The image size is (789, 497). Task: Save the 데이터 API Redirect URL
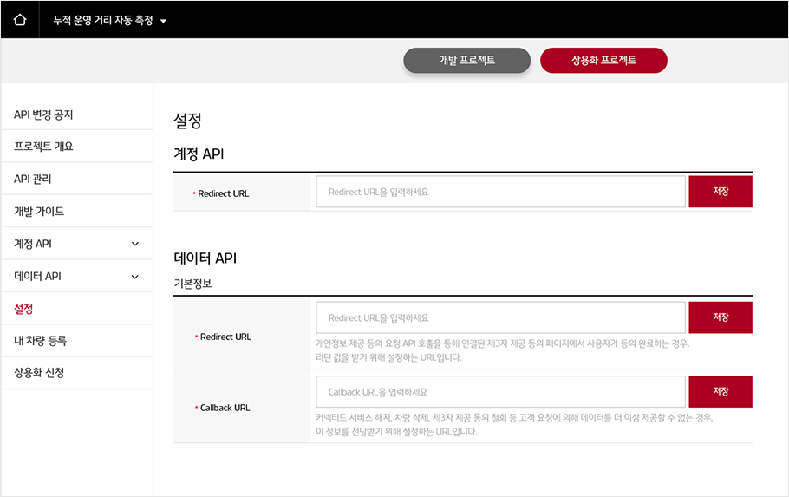click(721, 317)
